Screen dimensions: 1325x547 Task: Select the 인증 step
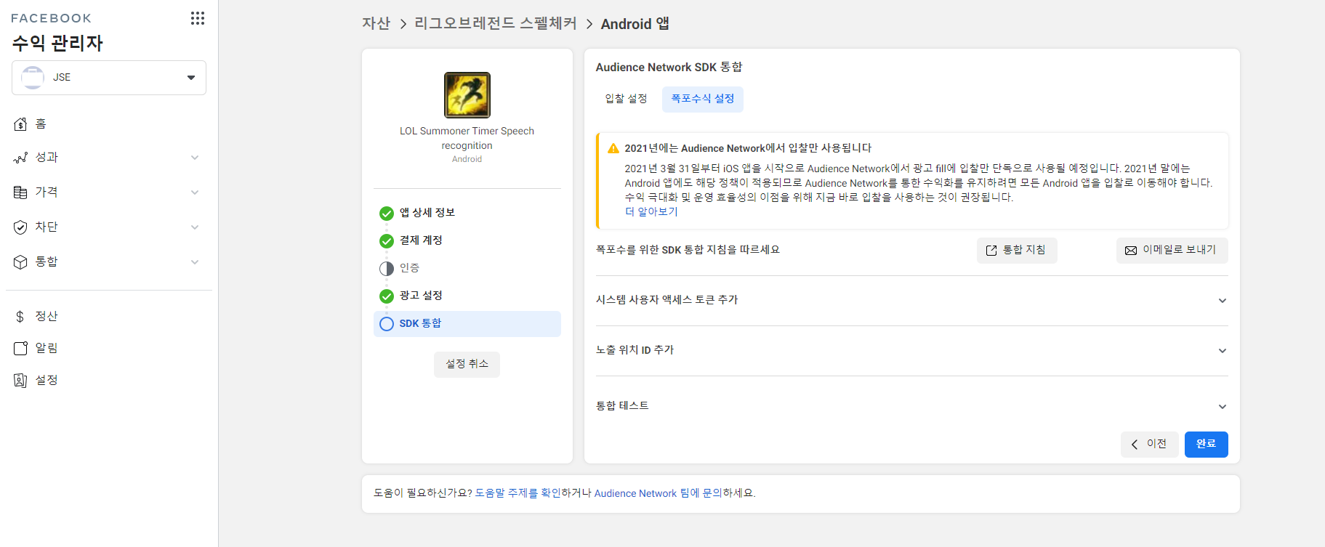[467, 268]
